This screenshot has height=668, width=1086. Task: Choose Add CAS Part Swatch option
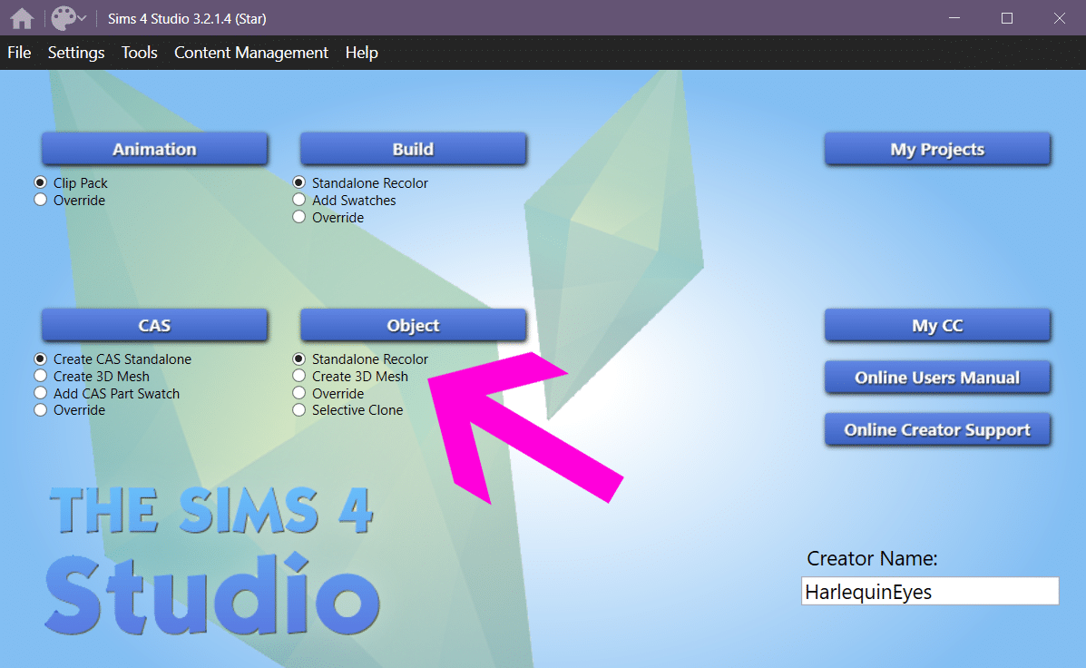coord(41,394)
